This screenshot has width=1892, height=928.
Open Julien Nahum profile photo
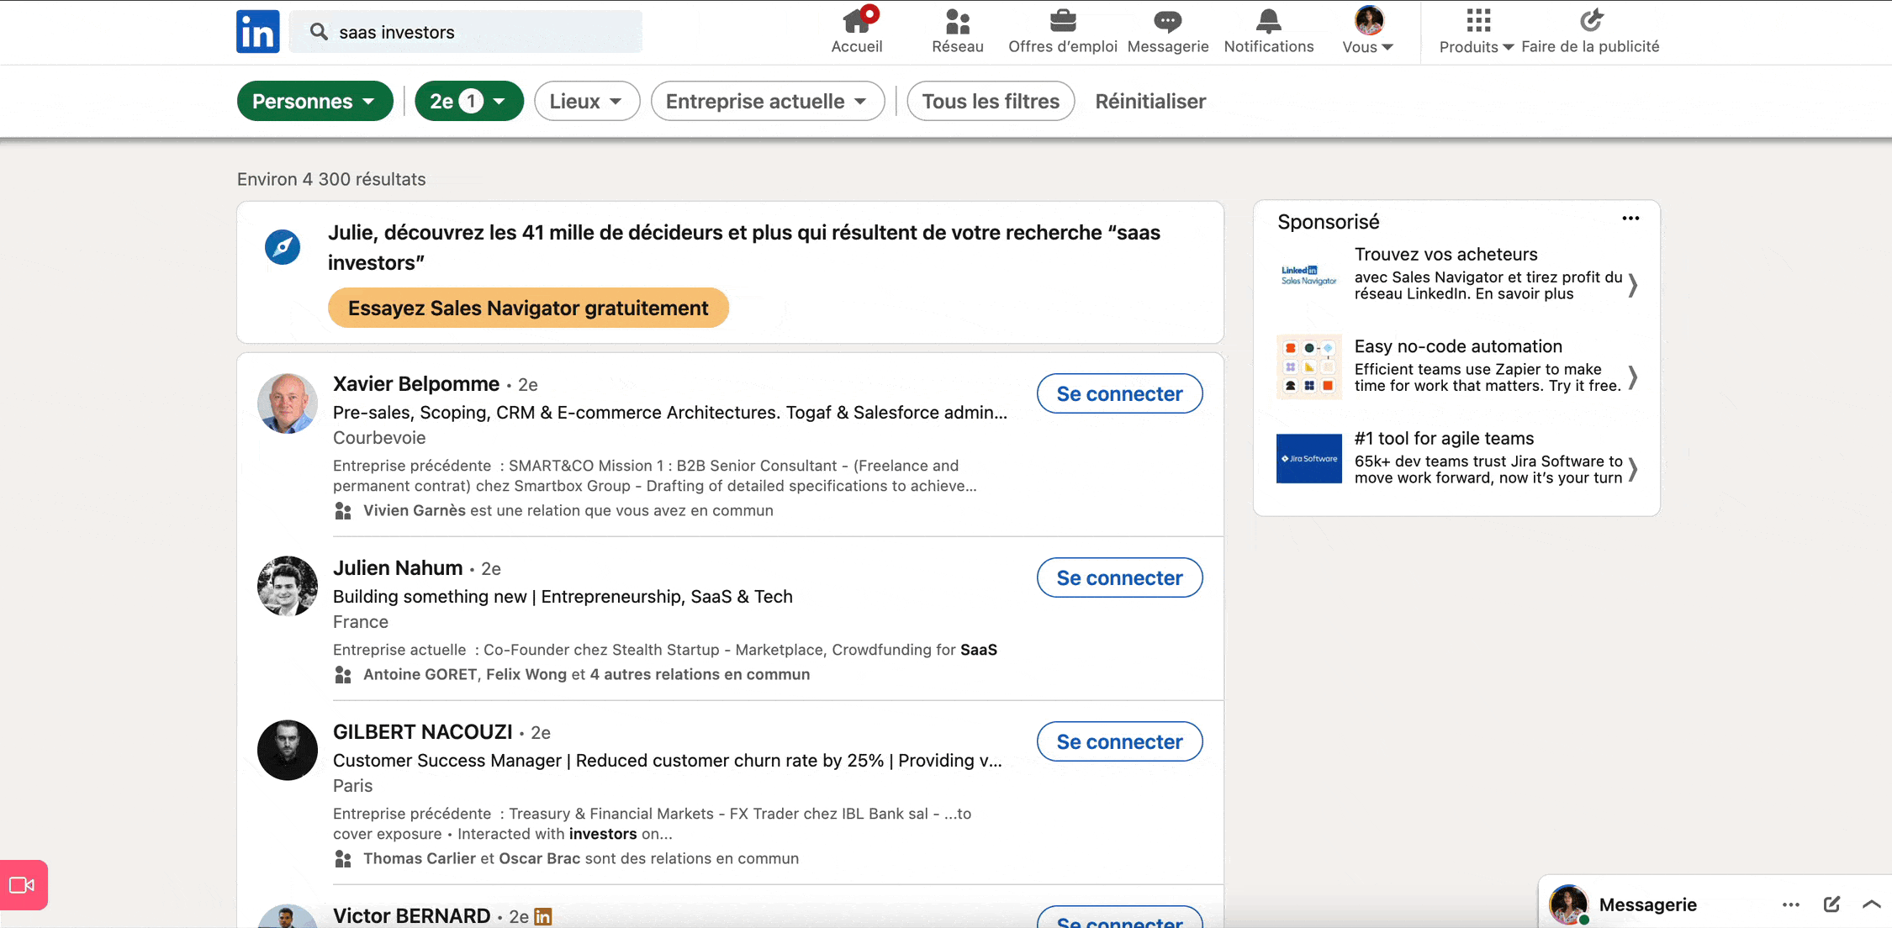[x=288, y=586]
